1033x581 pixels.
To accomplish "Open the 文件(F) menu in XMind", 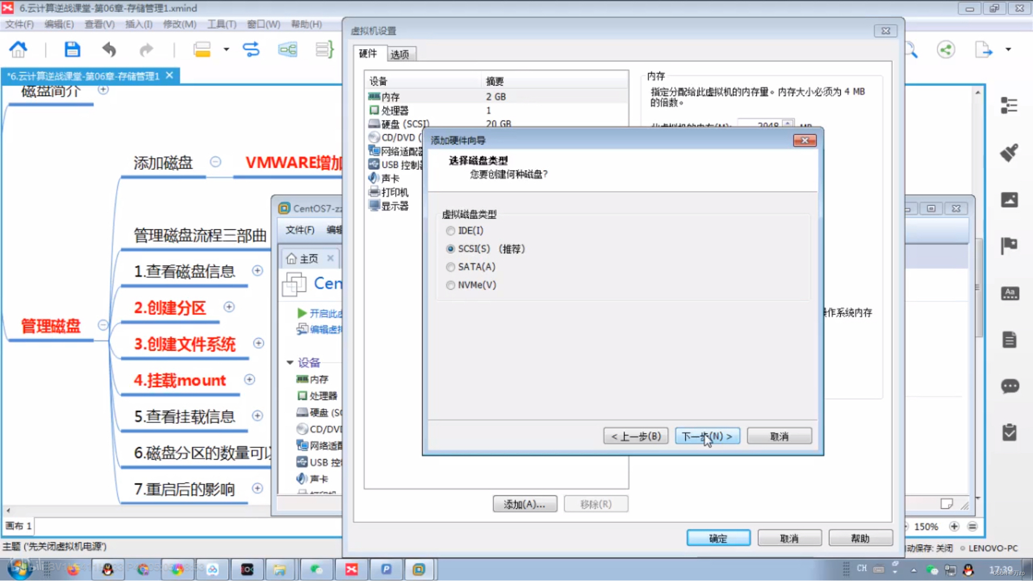I will 19,24.
